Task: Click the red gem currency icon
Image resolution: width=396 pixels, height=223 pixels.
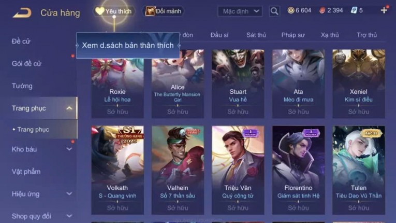Action: click(322, 10)
